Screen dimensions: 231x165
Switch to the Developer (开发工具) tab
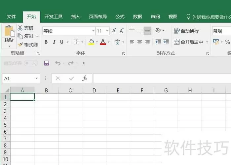54,16
